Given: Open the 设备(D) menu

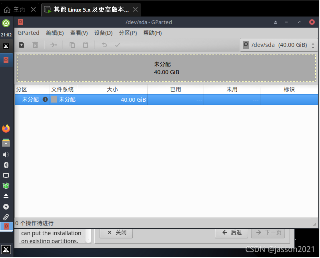Looking at the screenshot, I should click(x=103, y=33).
